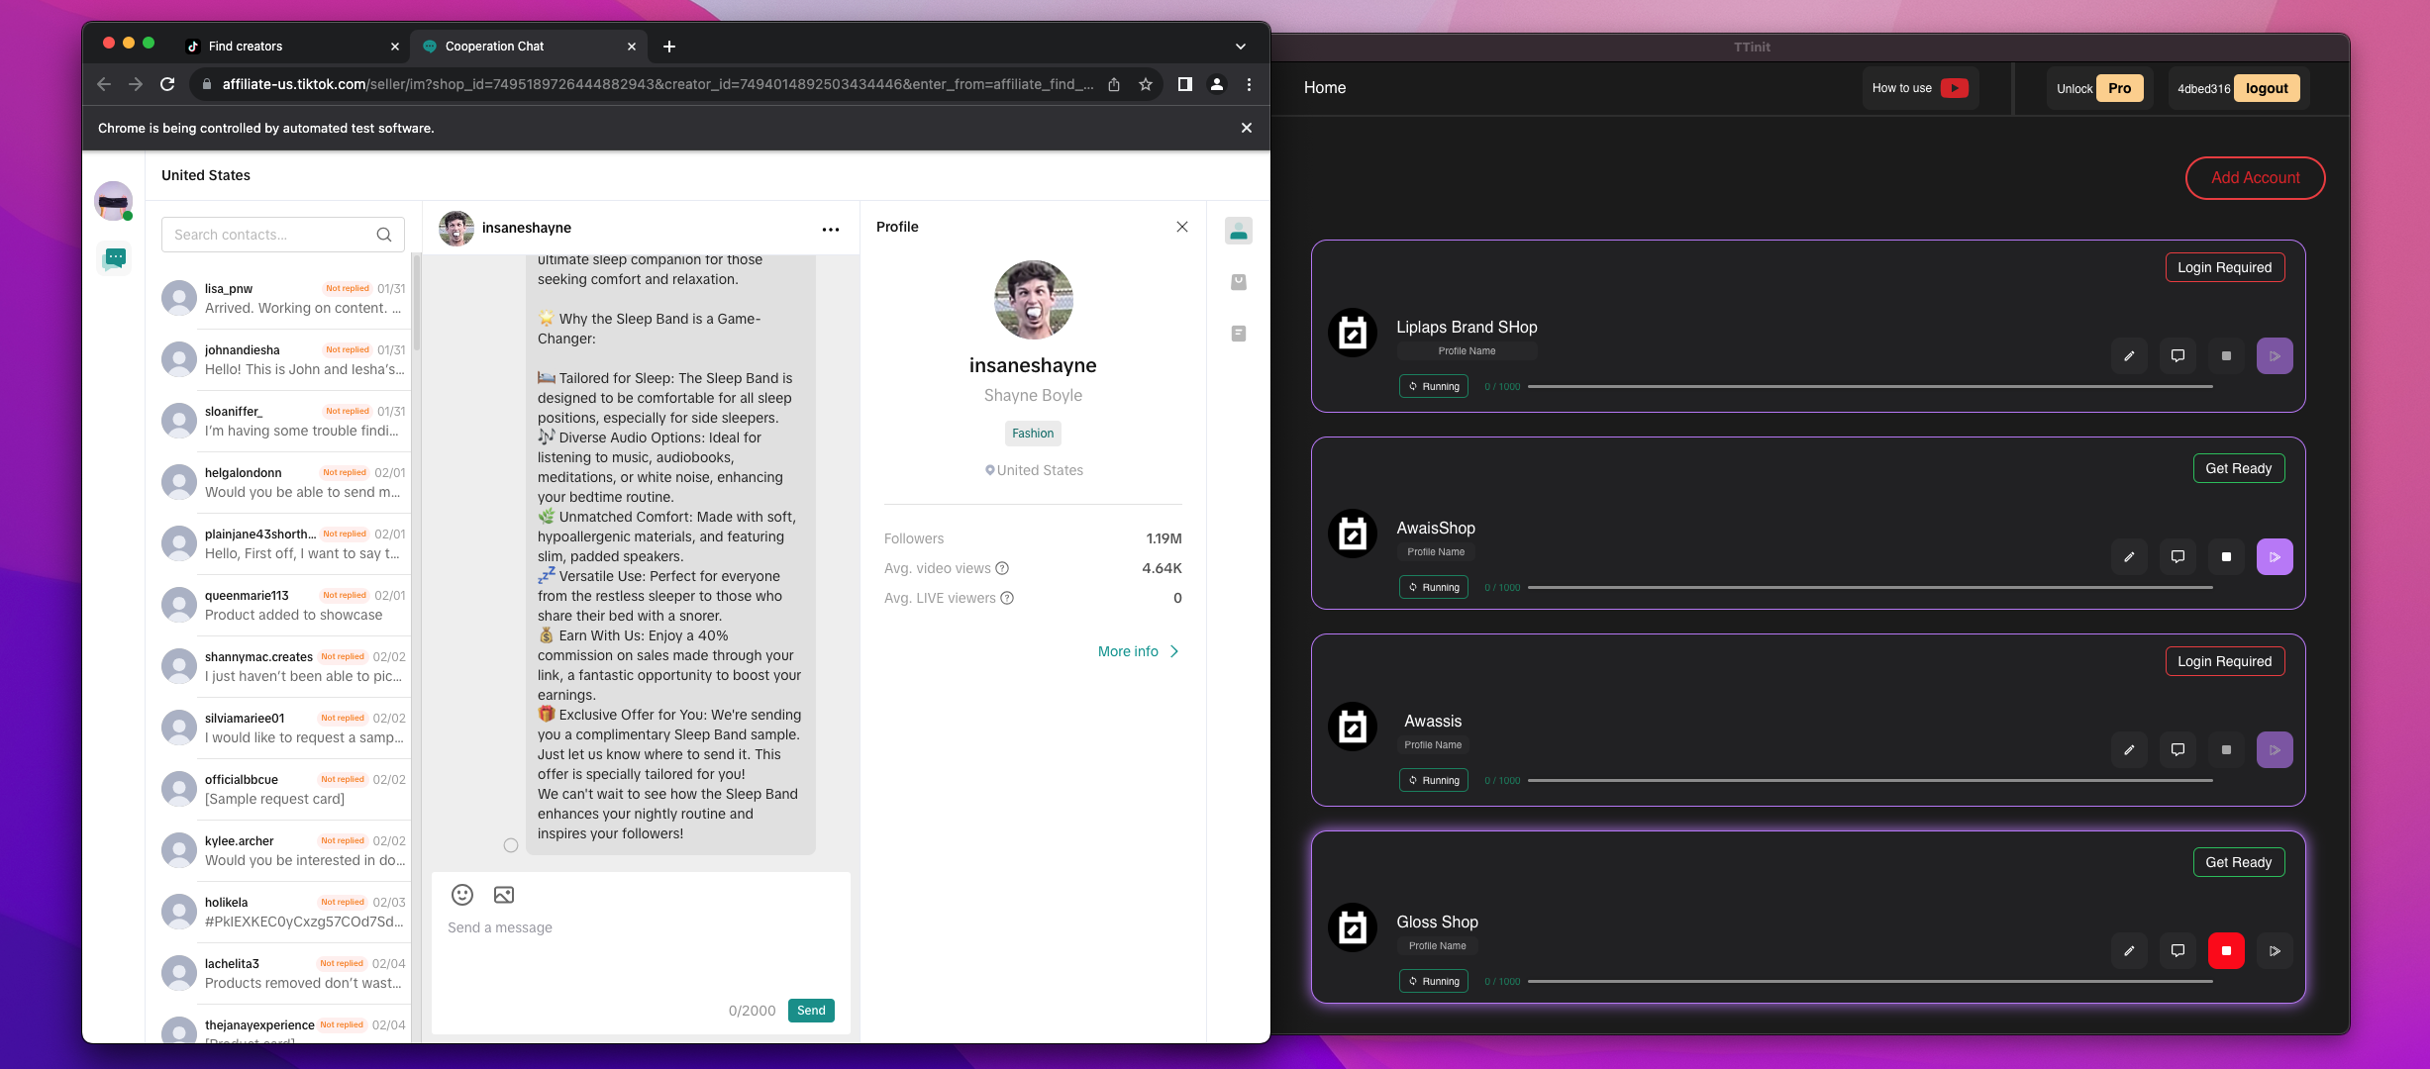Open chat icon for Liplaps Brand SHop

(x=2177, y=356)
